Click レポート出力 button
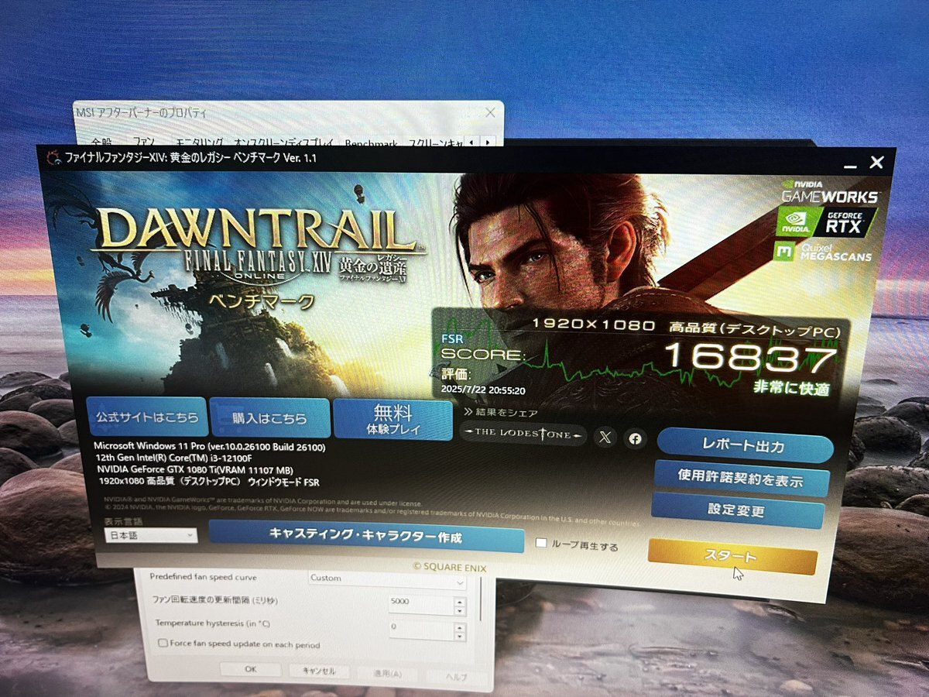This screenshot has height=697, width=929. coord(744,446)
